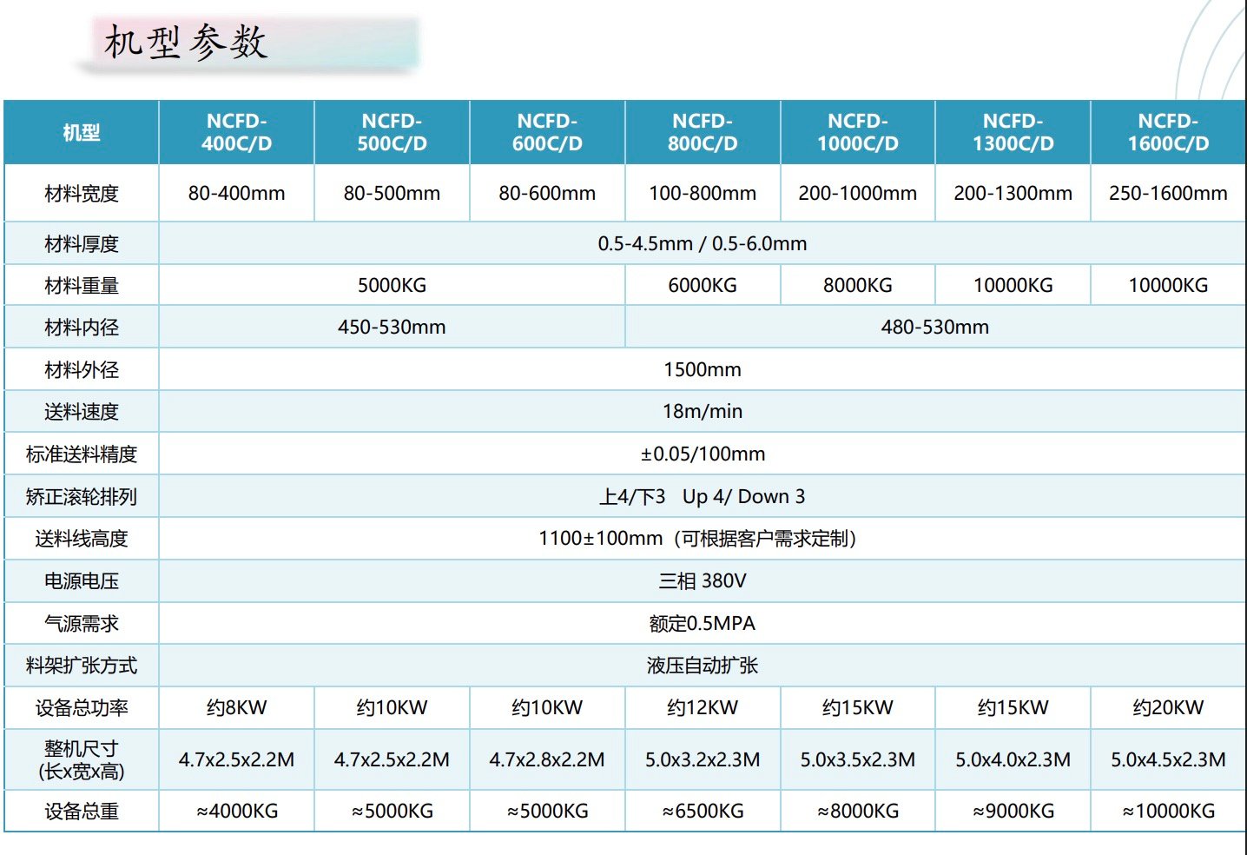Select the '材料厚度' row label
1247x855 pixels.
[x=82, y=244]
